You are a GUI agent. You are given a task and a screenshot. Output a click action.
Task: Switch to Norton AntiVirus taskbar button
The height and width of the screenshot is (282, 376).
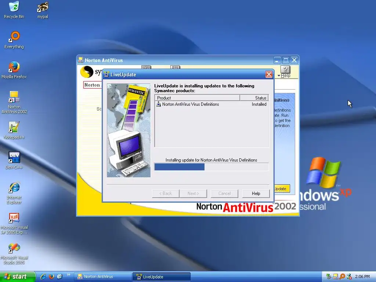[x=102, y=277]
